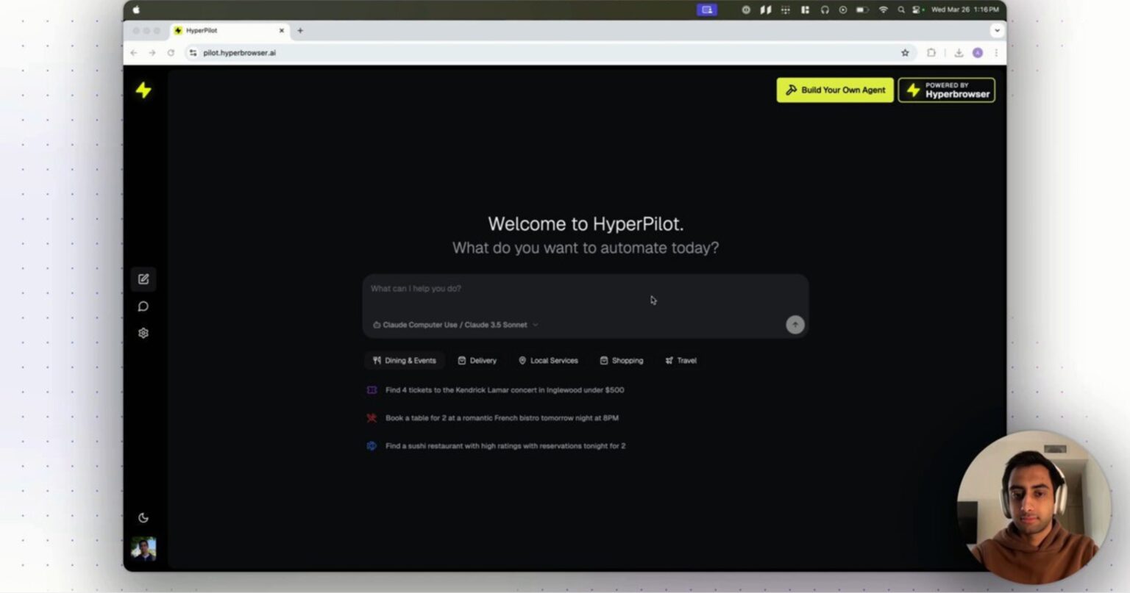Click the send arrow to submit prompt
The width and height of the screenshot is (1130, 593).
[795, 324]
